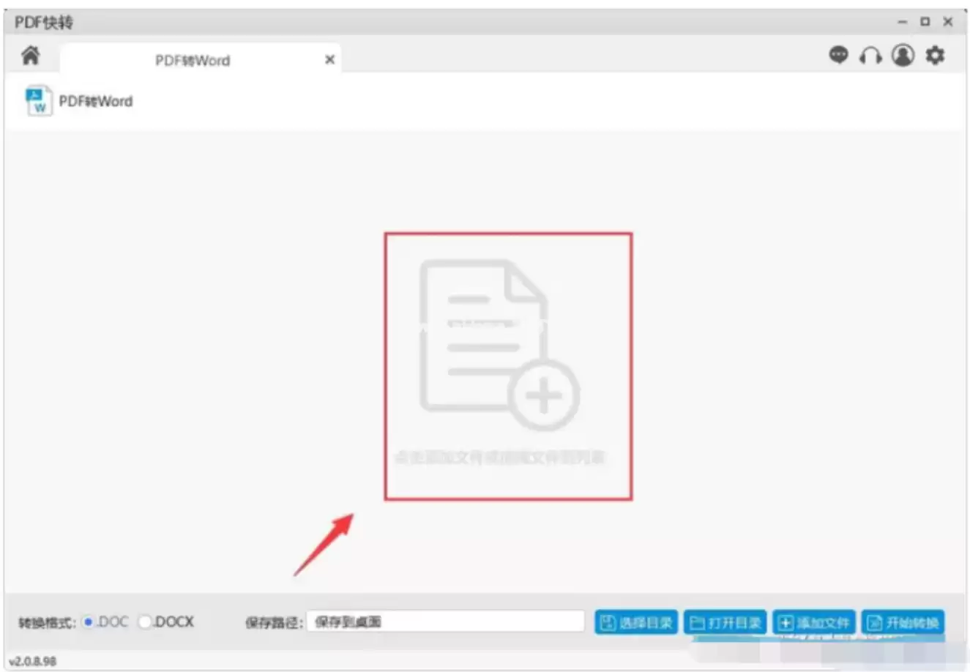This screenshot has height=672, width=970.
Task: Close the PDF转Word tab
Action: [329, 60]
